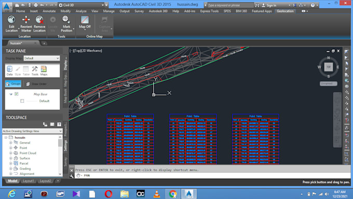
Task: Open the AutoCAD application menu logo
Action: (7, 7)
